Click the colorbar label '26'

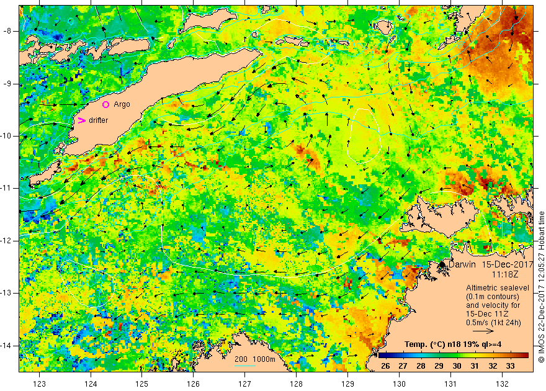pyautogui.click(x=385, y=366)
